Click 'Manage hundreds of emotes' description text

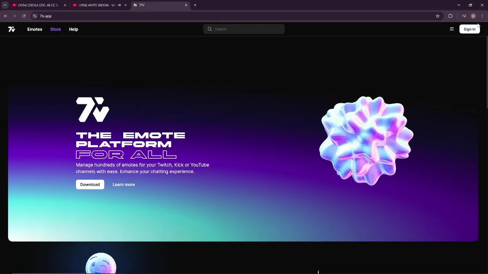[x=143, y=168]
